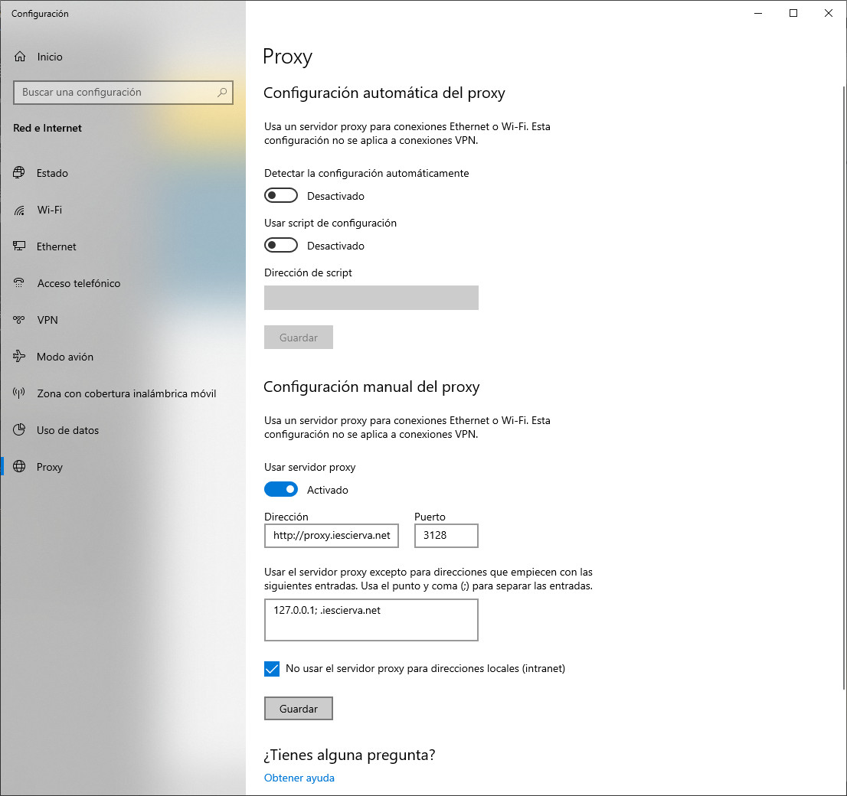Click the Puerto field showing 3128
Viewport: 847px width, 796px height.
point(446,536)
